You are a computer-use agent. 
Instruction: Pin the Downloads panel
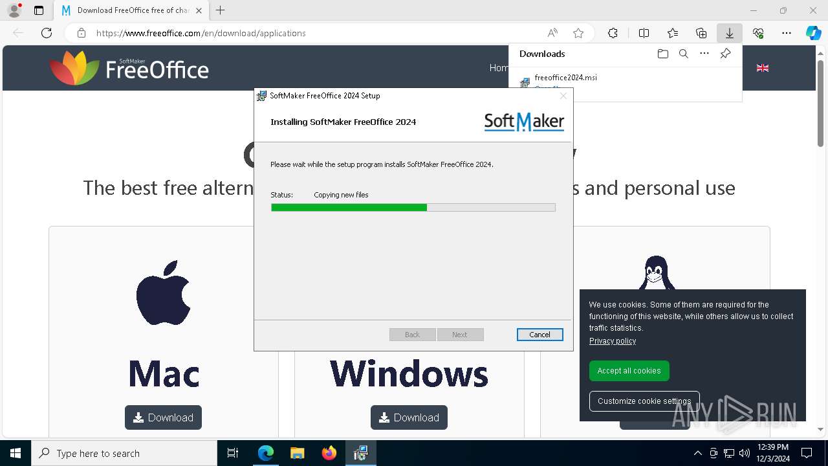(725, 54)
